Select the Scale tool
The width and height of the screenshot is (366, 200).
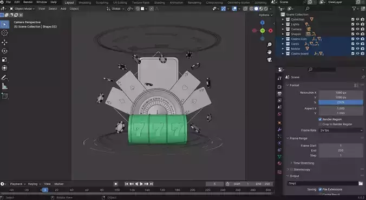(x=4, y=60)
